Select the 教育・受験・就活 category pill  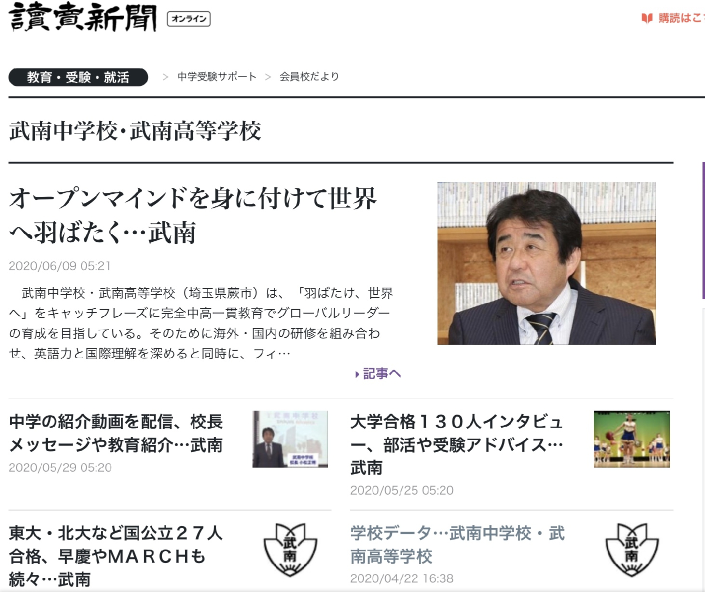[78, 77]
